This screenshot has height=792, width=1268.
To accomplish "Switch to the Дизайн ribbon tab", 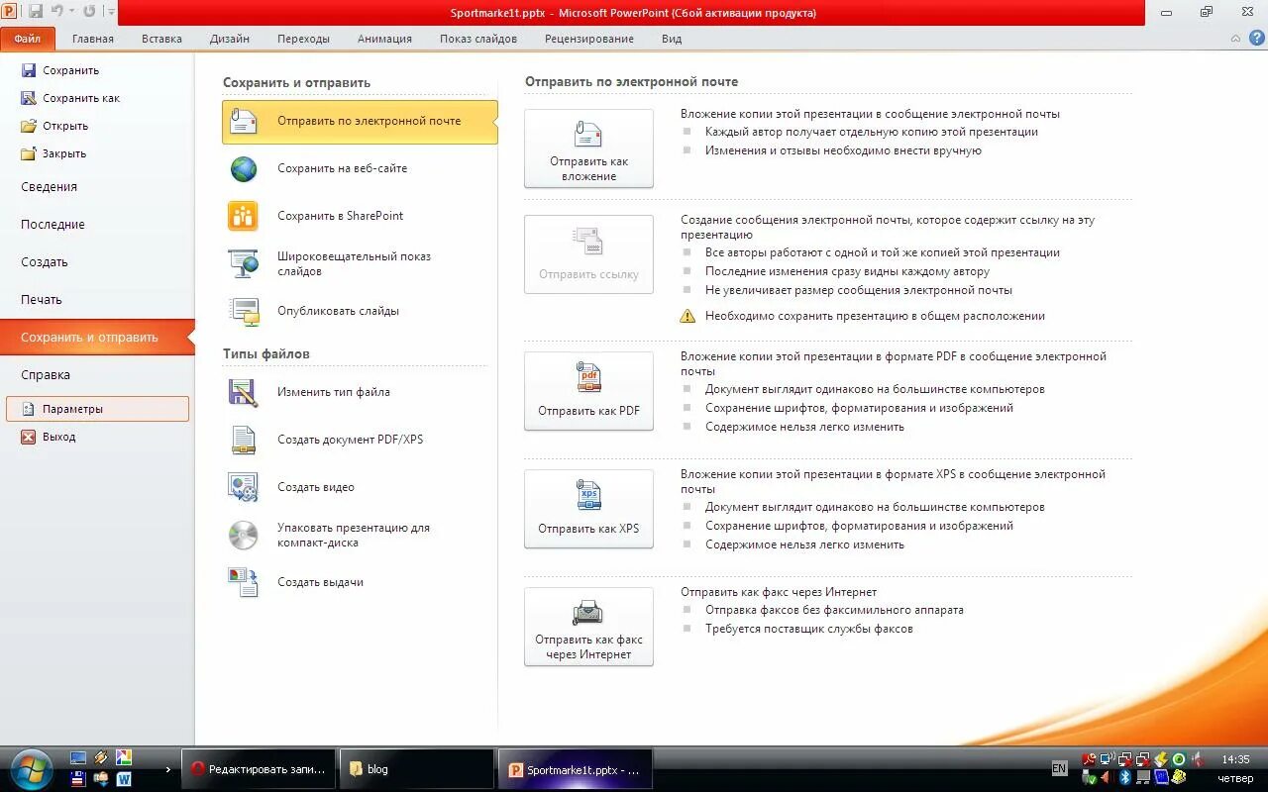I will 230,39.
